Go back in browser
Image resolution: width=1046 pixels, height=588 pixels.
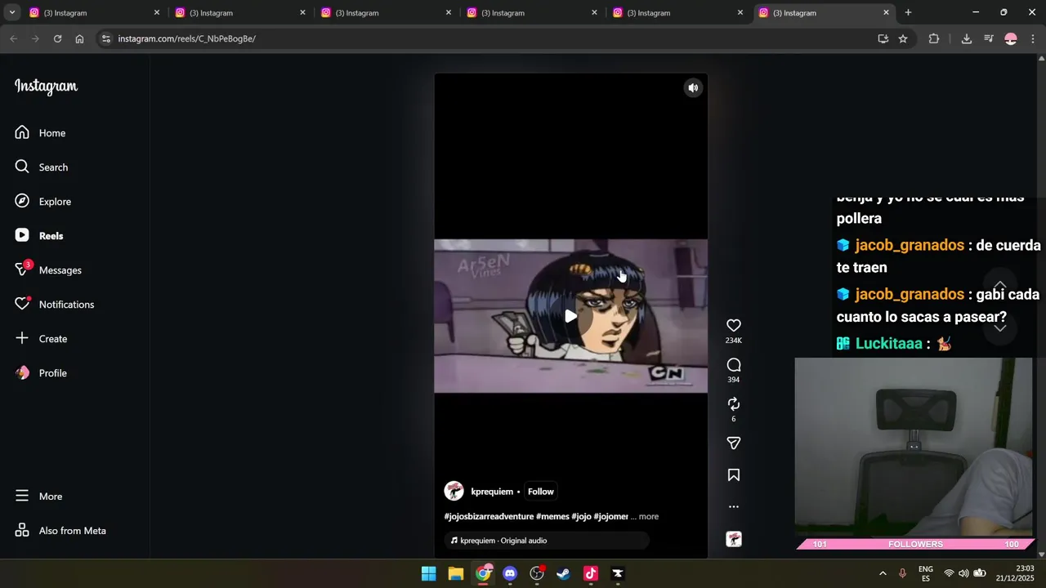13,39
